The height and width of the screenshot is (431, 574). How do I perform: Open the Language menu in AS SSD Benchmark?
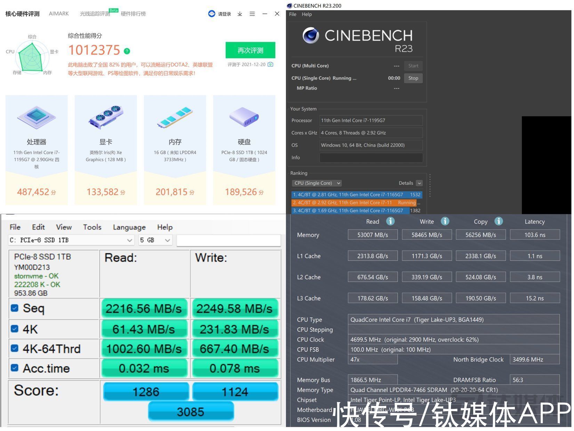pos(129,227)
